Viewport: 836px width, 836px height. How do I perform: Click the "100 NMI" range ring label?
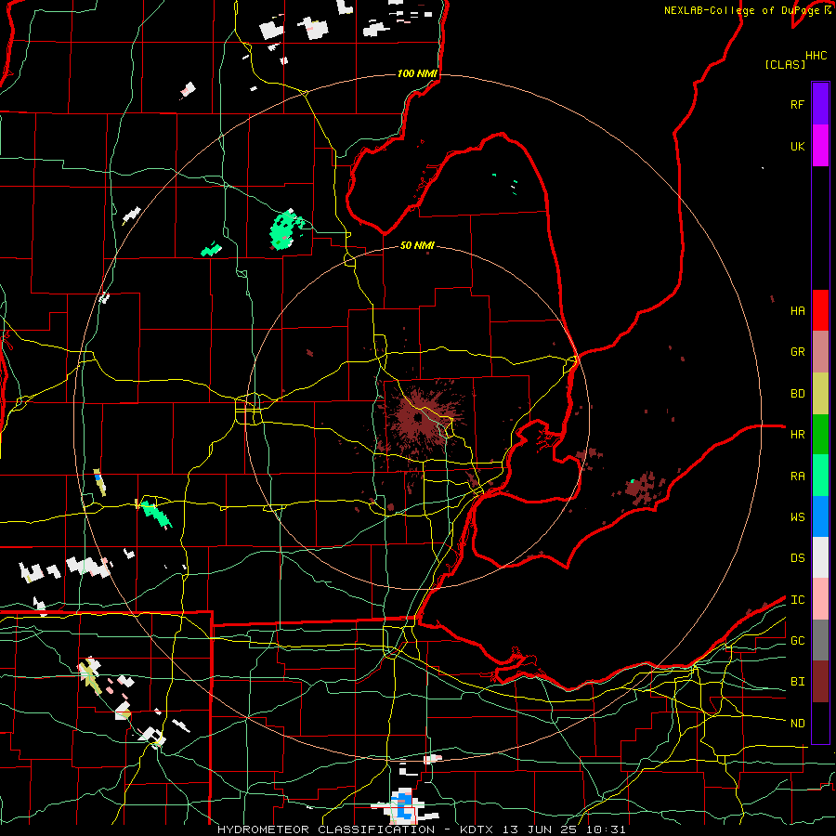(x=417, y=73)
